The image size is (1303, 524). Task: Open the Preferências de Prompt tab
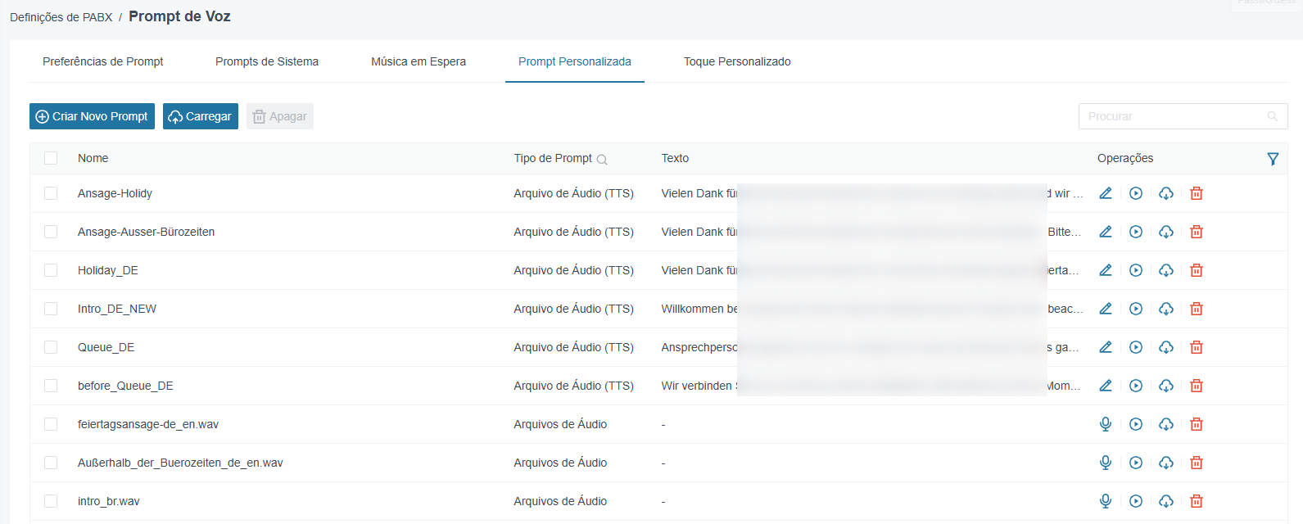(x=103, y=61)
